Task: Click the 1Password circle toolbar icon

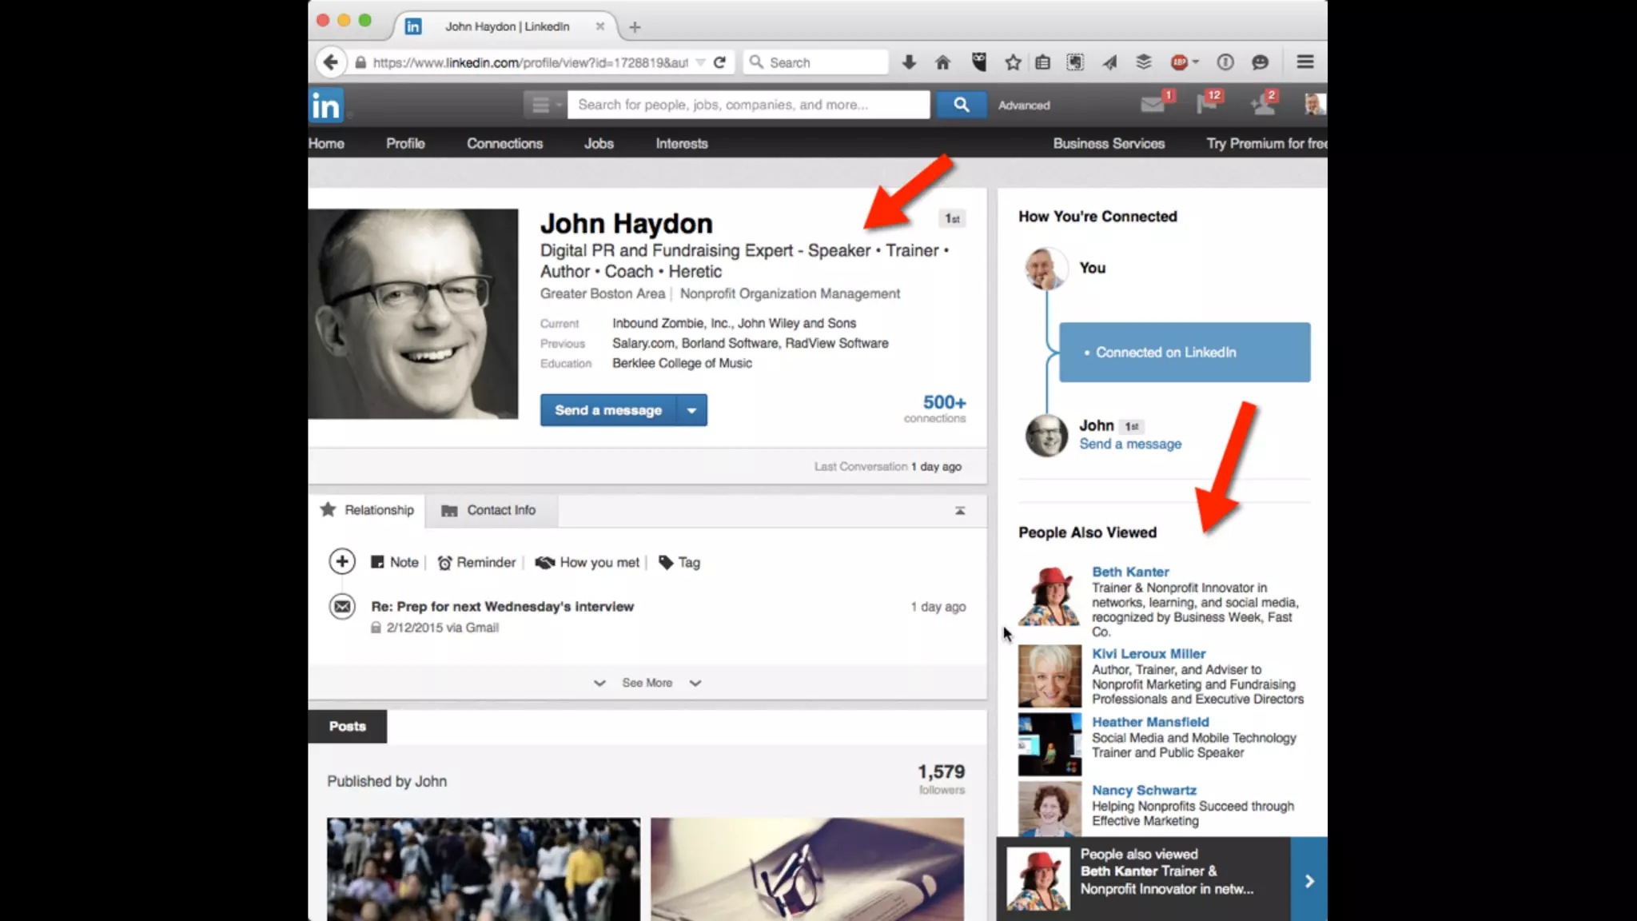Action: pyautogui.click(x=1225, y=62)
